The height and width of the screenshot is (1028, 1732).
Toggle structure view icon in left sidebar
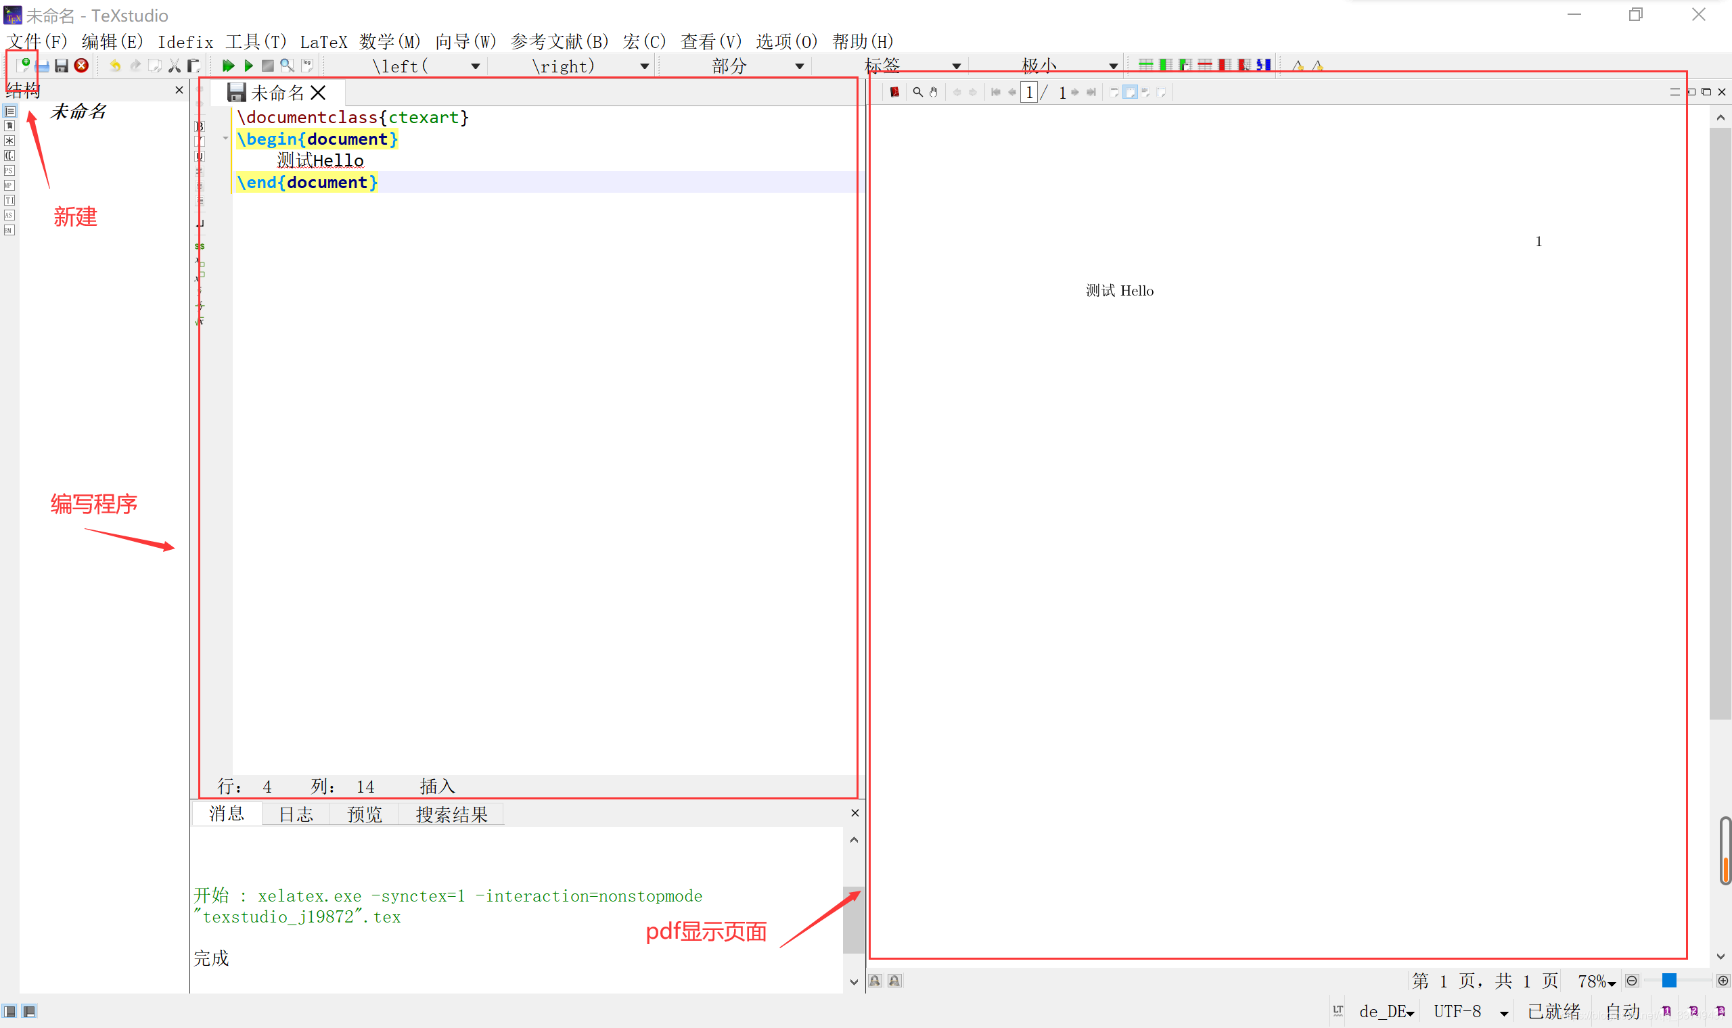click(9, 111)
